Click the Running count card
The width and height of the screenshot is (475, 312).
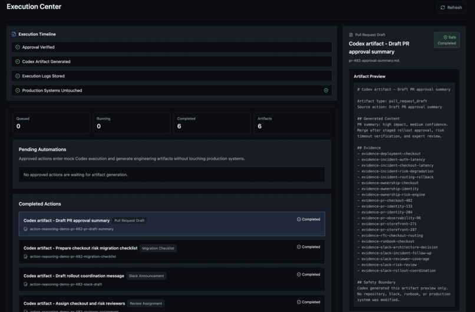(131, 123)
